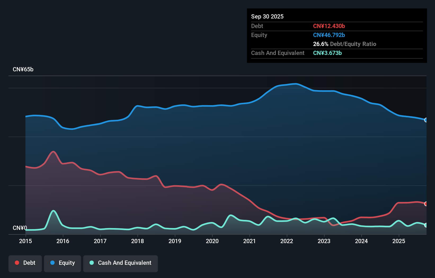This screenshot has height=278, width=435.
Task: Toggle the Cash And Equivalent series visibility
Action: coord(120,263)
